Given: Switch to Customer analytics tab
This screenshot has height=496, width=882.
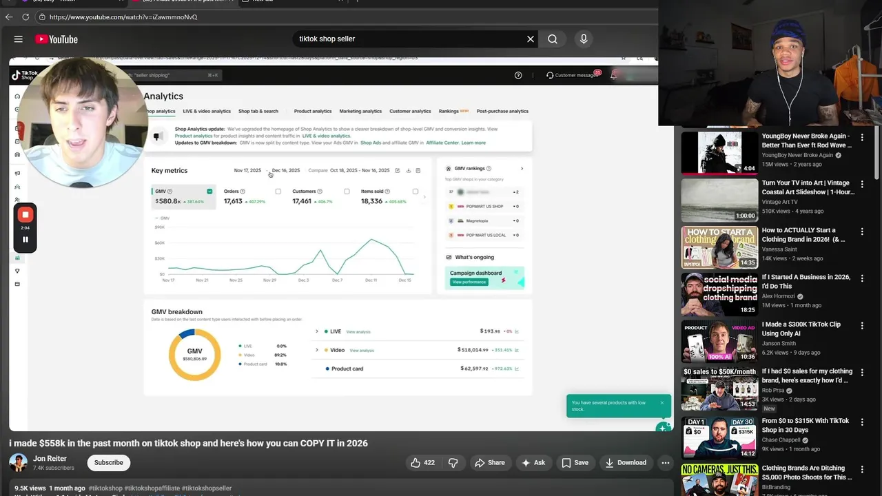Looking at the screenshot, I should [410, 111].
